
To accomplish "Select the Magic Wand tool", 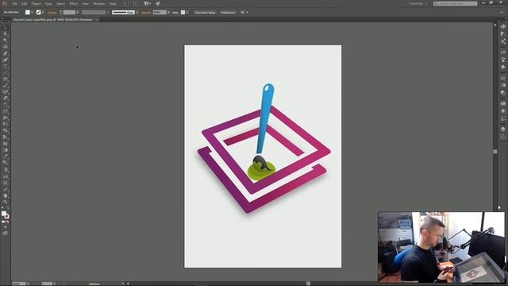I will pos(6,41).
